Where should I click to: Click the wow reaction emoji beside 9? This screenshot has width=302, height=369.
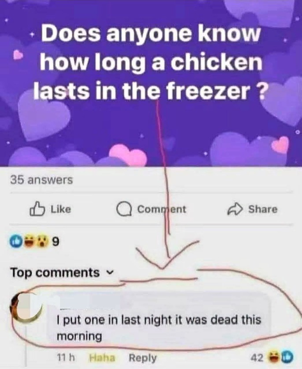tap(42, 242)
